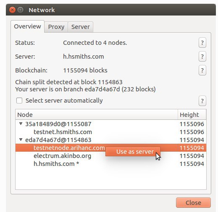Select the testnetnode.arihanc.com row
This screenshot has height=212, width=218.
[x=111, y=148]
